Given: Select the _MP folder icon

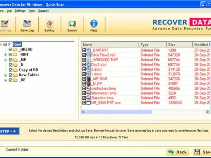Looking at the screenshot, I should click(x=15, y=60).
